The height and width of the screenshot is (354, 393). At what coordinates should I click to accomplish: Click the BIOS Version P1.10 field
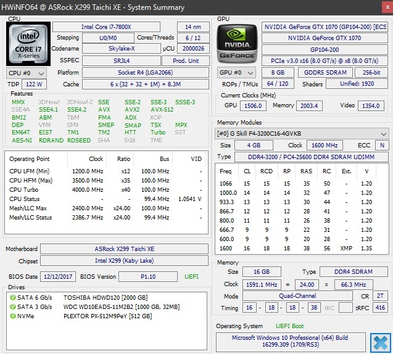[148, 276]
